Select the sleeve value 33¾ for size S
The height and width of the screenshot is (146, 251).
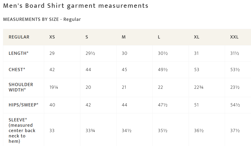pyautogui.click(x=90, y=130)
